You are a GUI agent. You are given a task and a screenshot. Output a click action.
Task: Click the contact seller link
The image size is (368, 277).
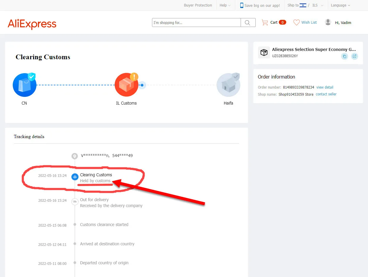tap(326, 94)
